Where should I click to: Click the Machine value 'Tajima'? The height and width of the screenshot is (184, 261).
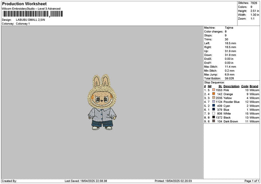pyautogui.click(x=229, y=28)
